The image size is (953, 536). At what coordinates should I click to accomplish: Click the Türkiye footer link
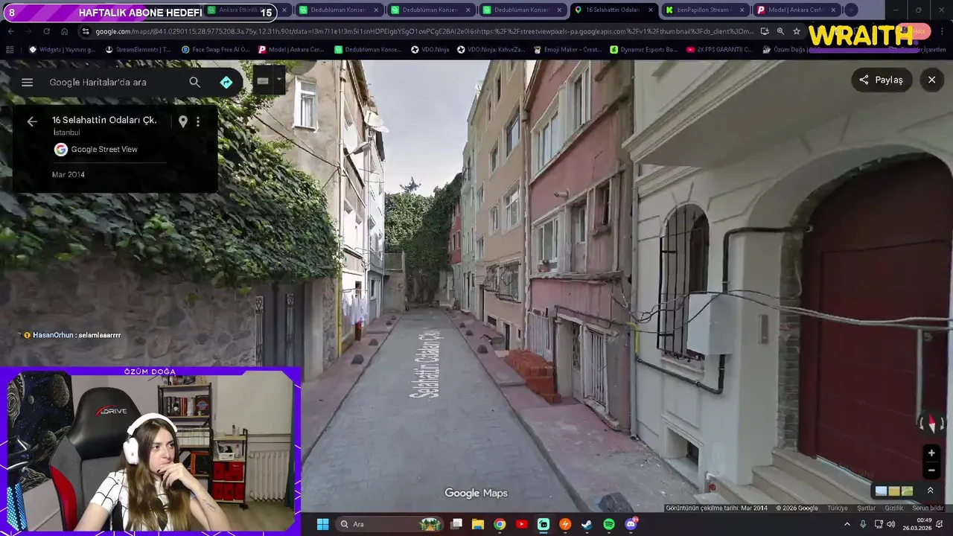coord(838,508)
